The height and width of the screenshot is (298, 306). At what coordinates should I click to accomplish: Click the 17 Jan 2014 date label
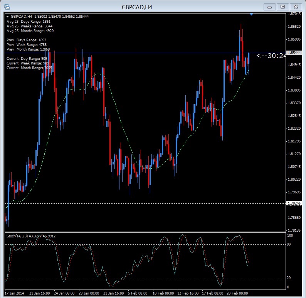pyautogui.click(x=15, y=293)
